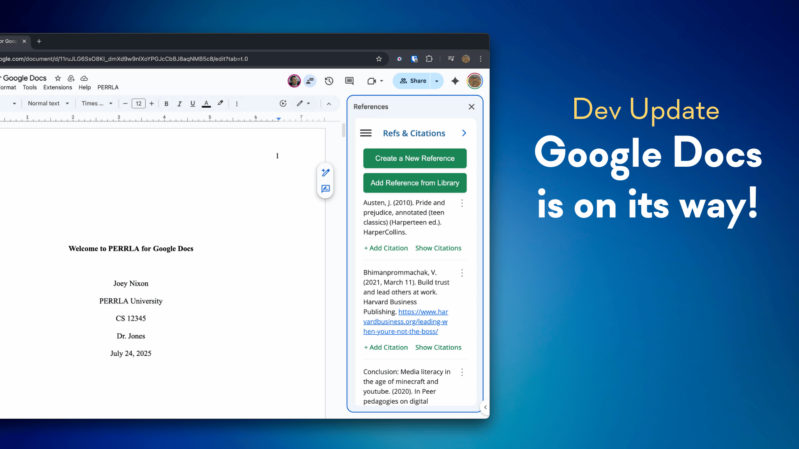Toggle bold formatting
The height and width of the screenshot is (449, 799).
[166, 104]
